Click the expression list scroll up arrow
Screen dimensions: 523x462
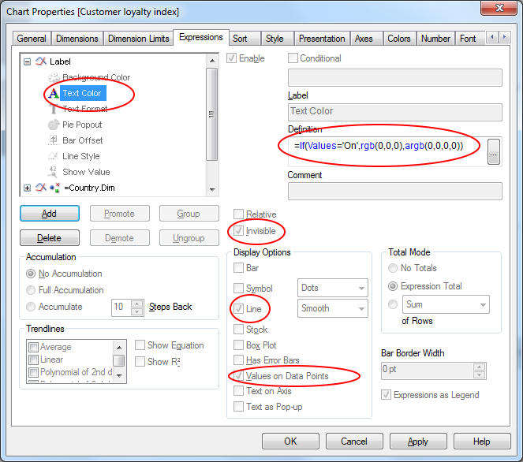(212, 61)
